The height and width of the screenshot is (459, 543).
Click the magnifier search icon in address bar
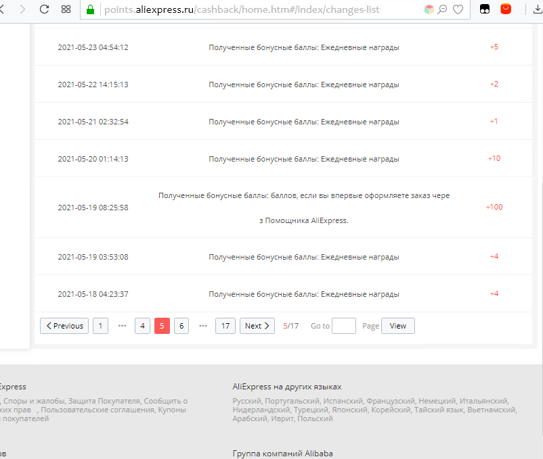click(442, 9)
